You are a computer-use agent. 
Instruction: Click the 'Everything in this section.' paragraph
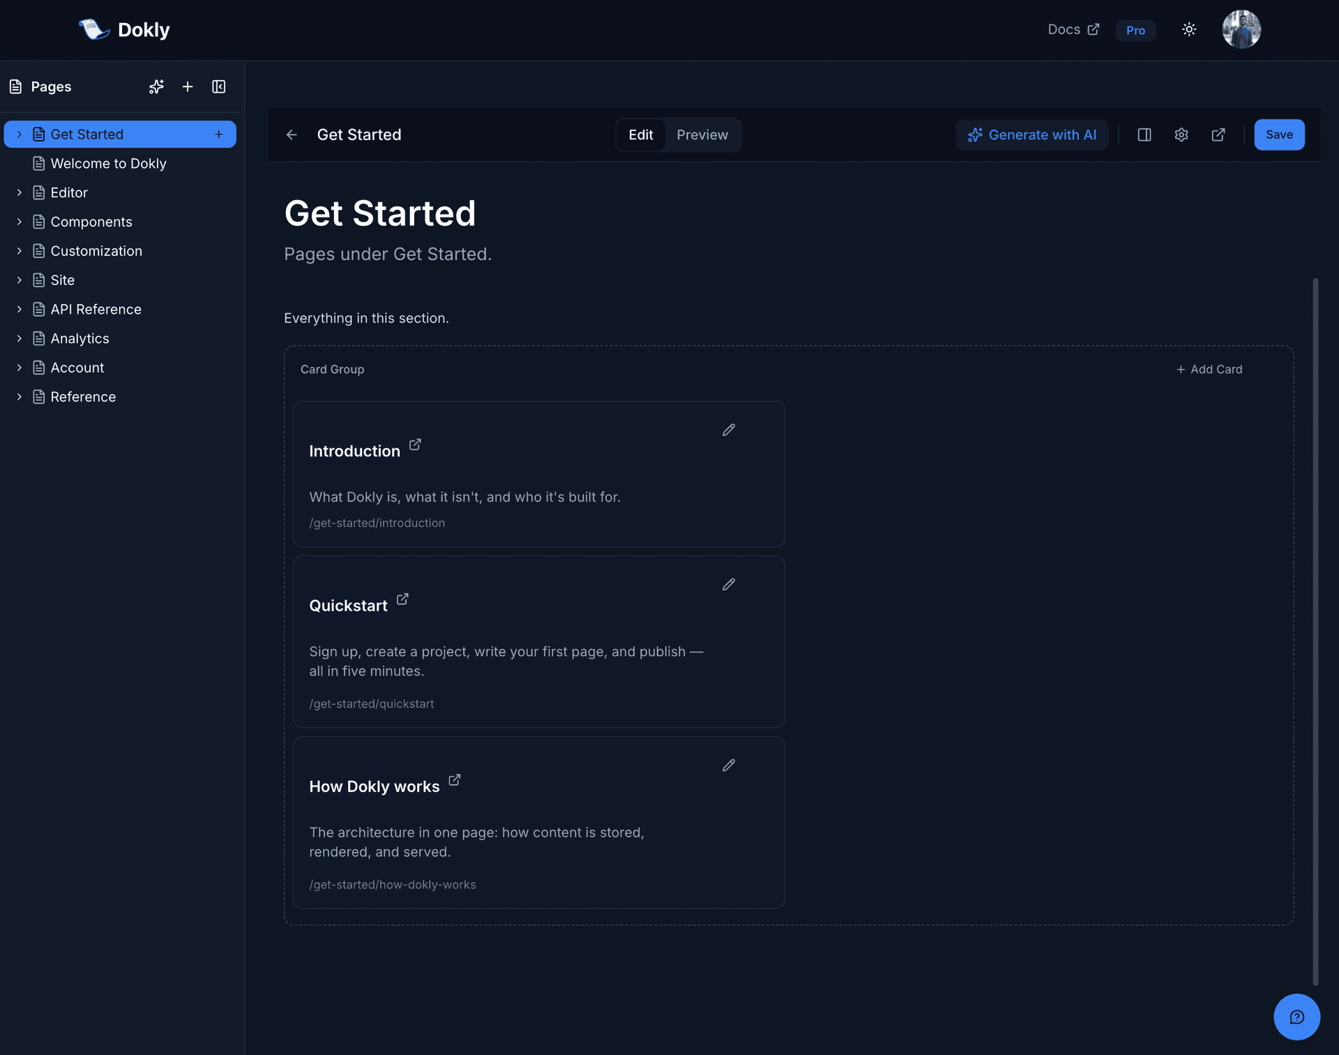coord(366,318)
